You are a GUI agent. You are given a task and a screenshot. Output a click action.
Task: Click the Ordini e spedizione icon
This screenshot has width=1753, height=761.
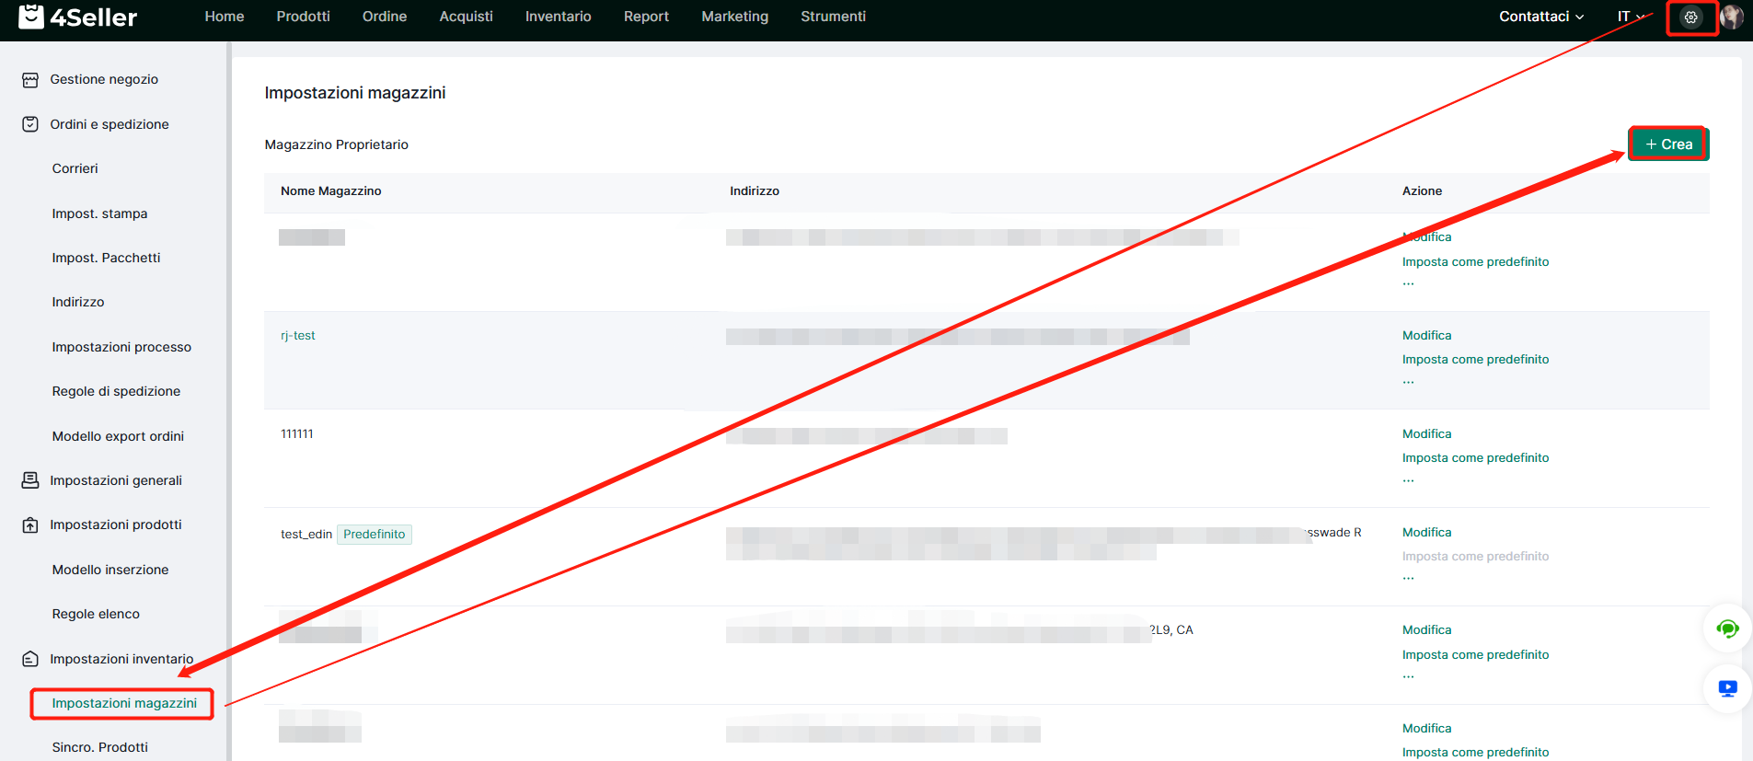click(x=30, y=124)
